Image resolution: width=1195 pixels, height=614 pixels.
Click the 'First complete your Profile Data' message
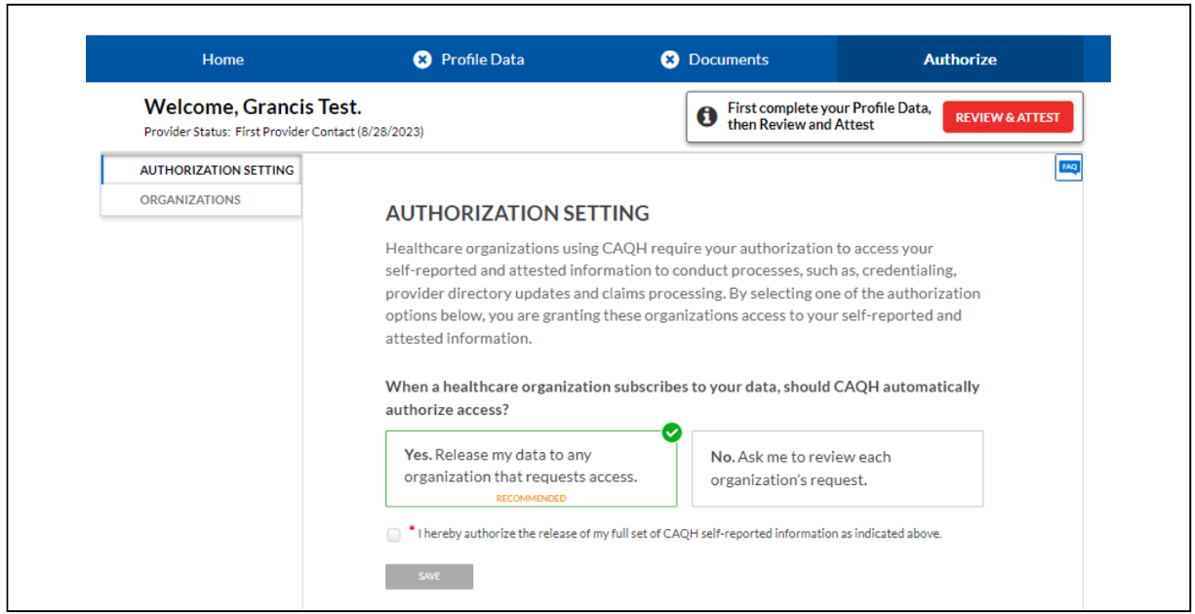point(829,116)
